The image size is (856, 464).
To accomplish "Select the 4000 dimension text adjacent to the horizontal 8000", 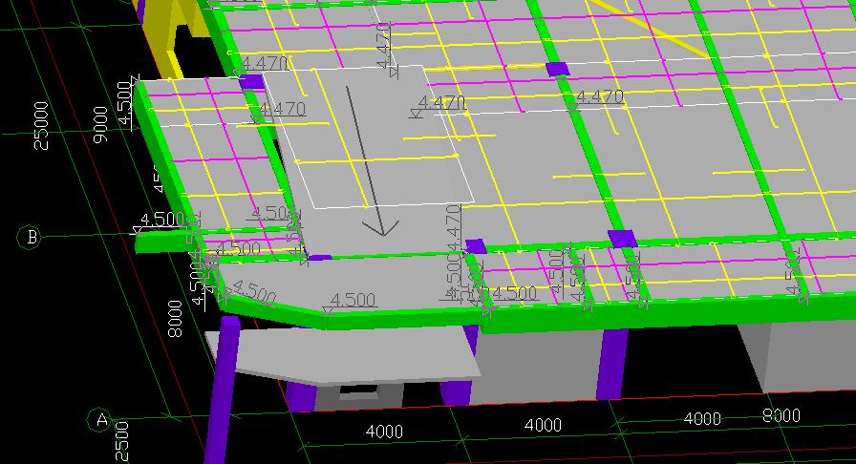I will coord(702,419).
